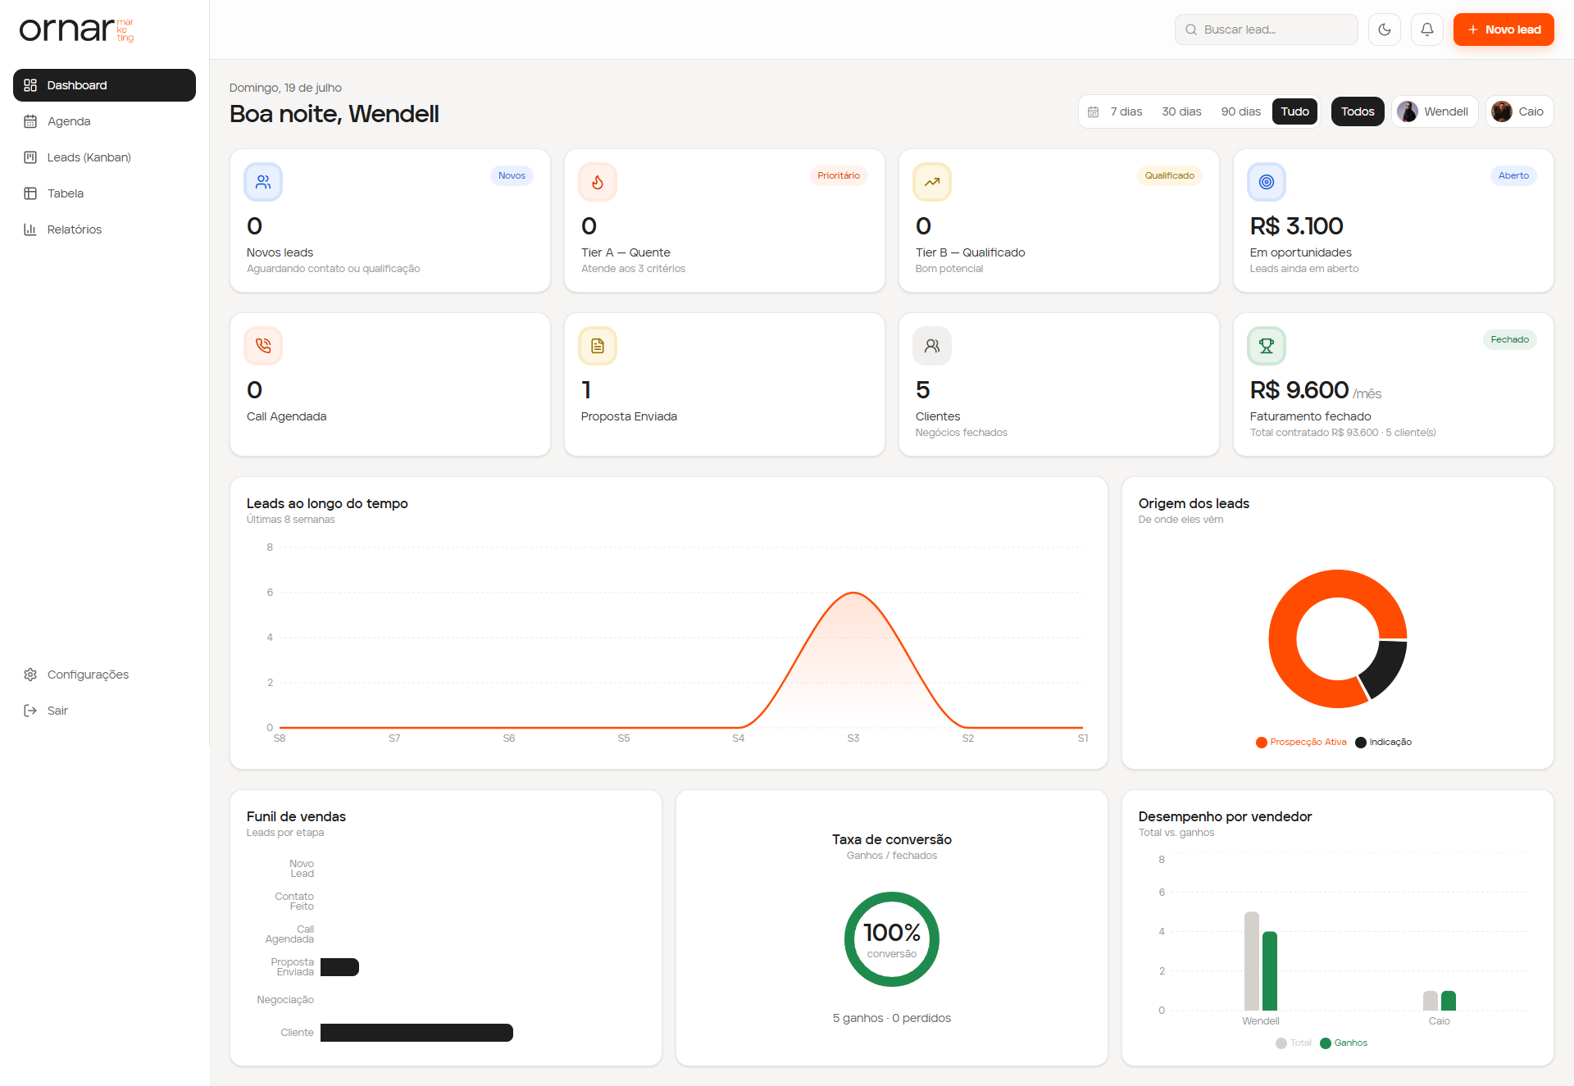Click the Novos leads users icon
This screenshot has height=1086, width=1574.
[x=263, y=182]
